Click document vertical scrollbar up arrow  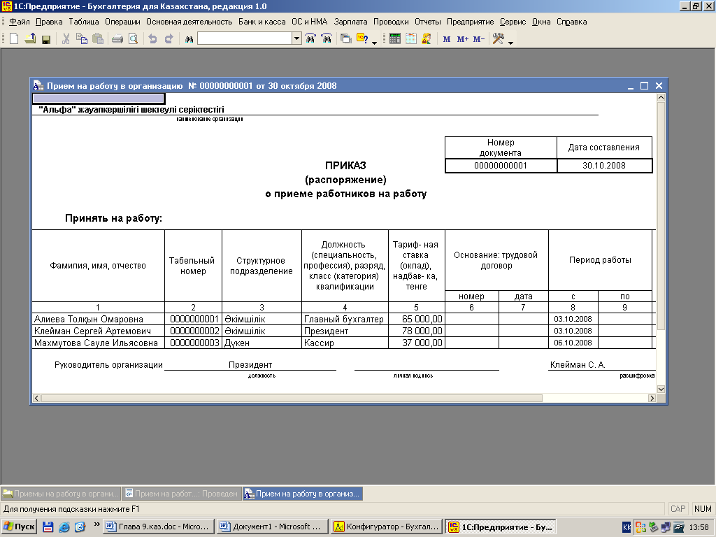click(x=661, y=97)
